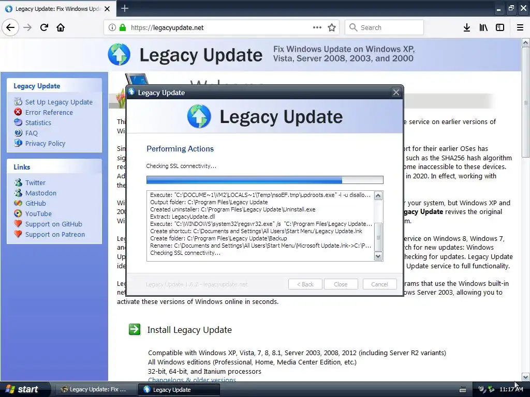The width and height of the screenshot is (530, 397).
Task: Open the Firefox hamburger menu
Action: 520,27
